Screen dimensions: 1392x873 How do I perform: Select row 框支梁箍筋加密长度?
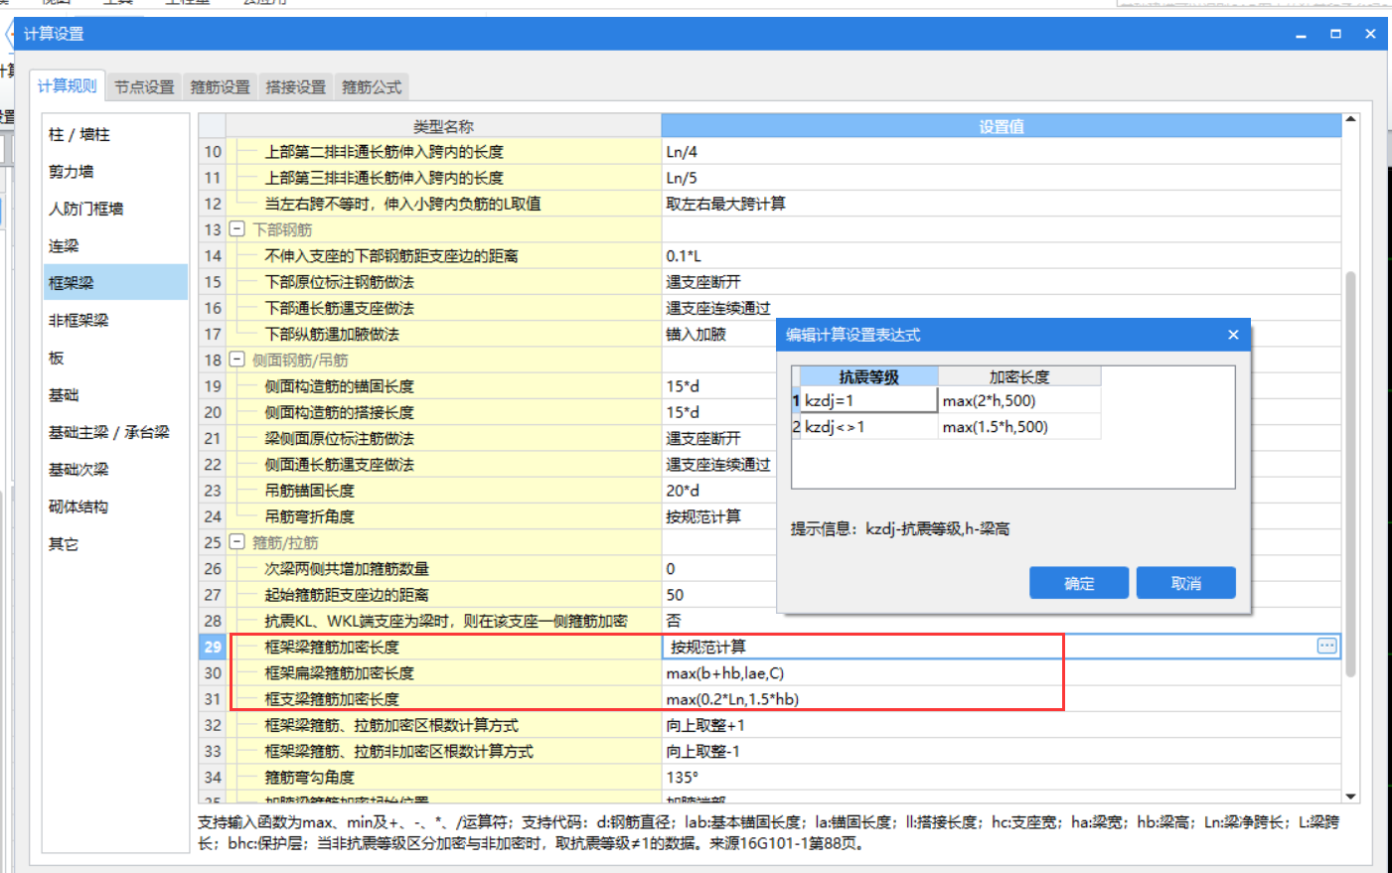pos(444,699)
